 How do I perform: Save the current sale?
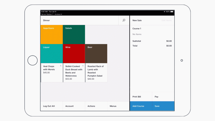tap(163, 106)
